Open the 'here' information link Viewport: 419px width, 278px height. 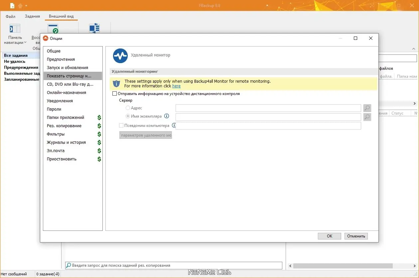pyautogui.click(x=176, y=86)
